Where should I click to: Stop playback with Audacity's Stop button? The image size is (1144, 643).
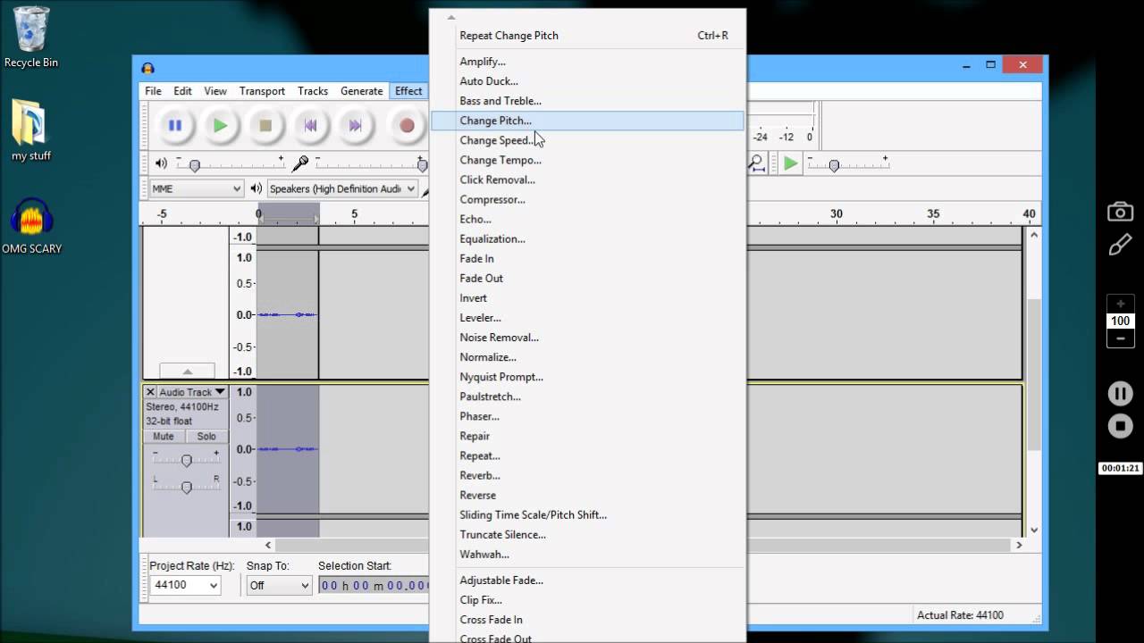(x=265, y=126)
